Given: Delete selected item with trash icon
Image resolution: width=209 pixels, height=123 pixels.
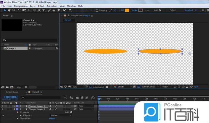Looking at the screenshot, I should pos(26,87).
